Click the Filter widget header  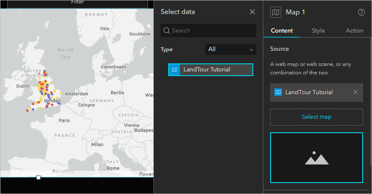(77, 3)
